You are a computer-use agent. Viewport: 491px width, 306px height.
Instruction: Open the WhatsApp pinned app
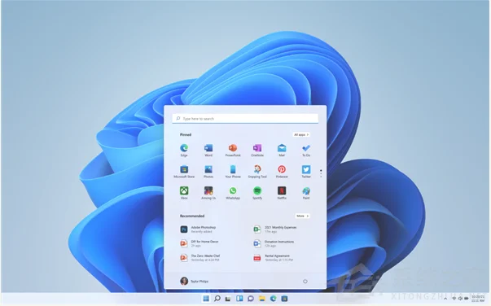coord(233,193)
